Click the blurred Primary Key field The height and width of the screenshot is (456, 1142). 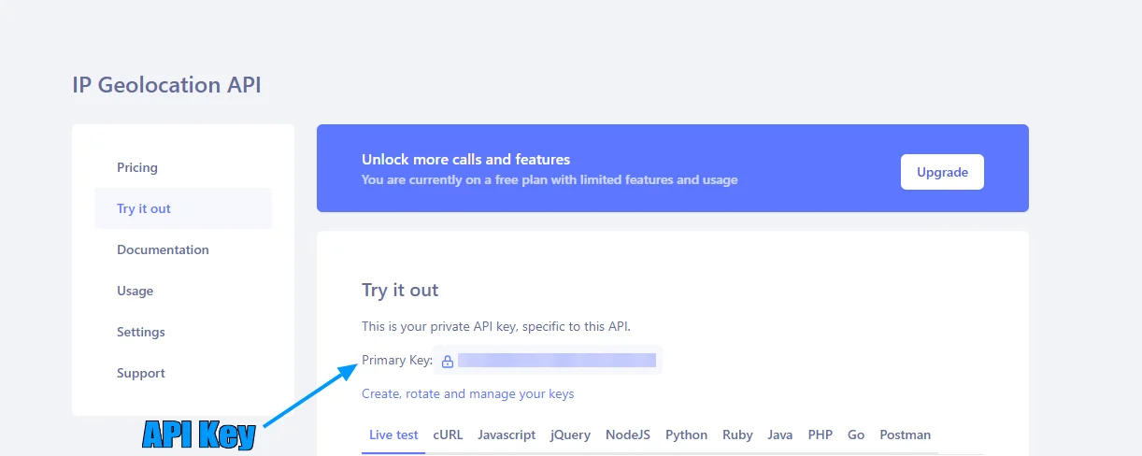point(557,361)
